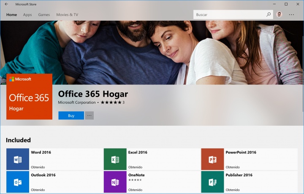
Task: Close the Microsoft Store window
Action: (298, 4)
